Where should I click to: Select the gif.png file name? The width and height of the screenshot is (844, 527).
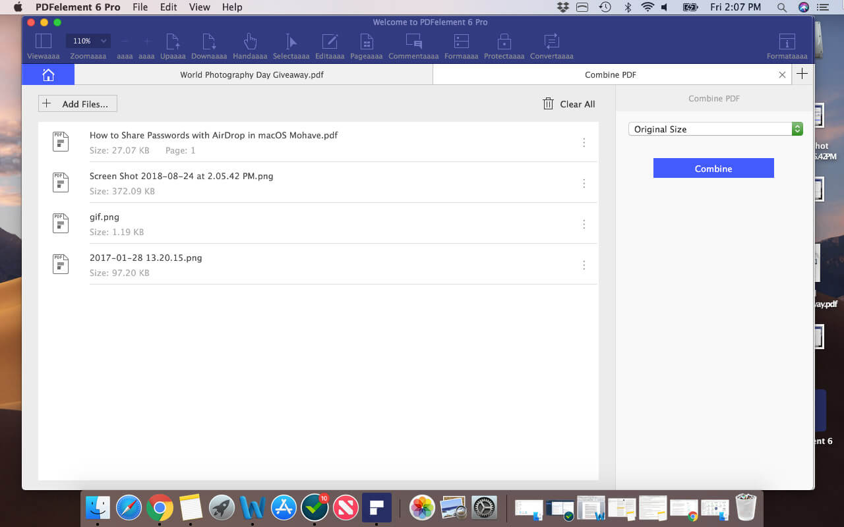tap(104, 217)
